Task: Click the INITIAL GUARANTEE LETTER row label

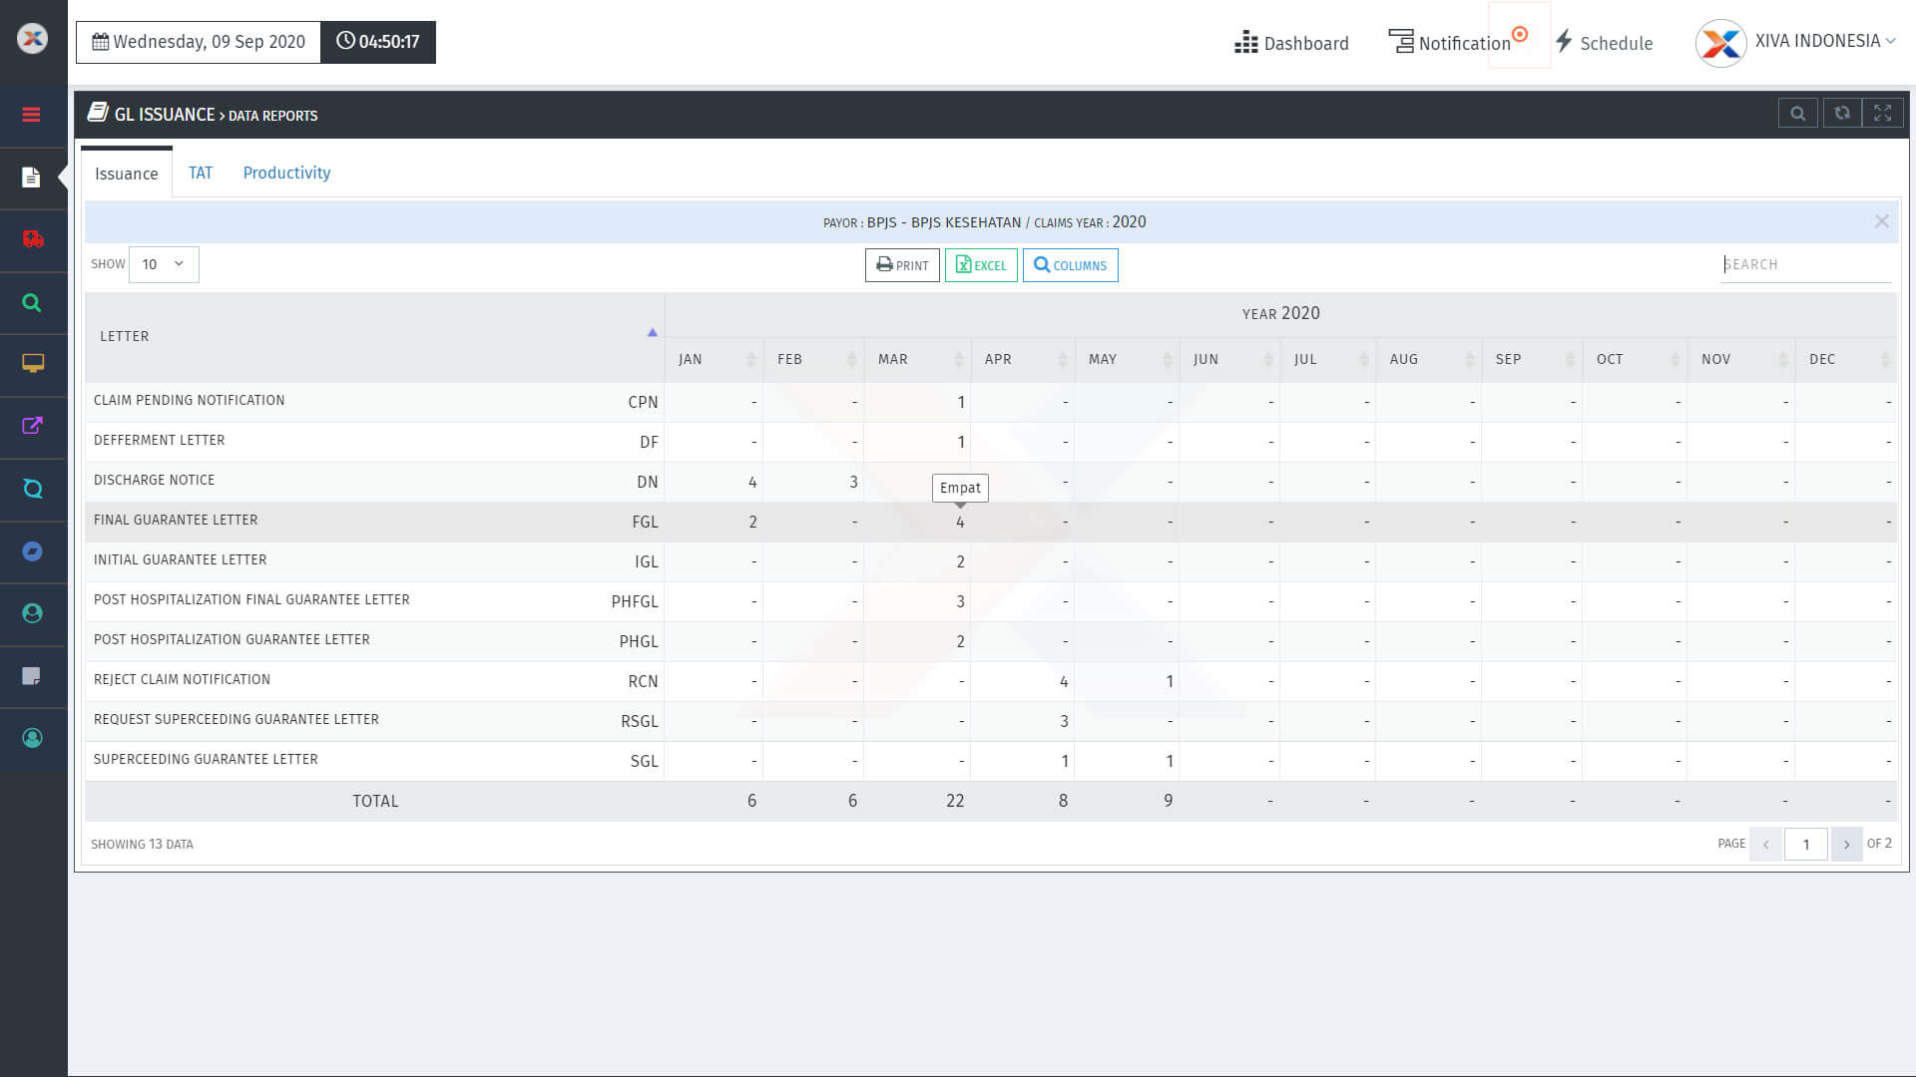Action: (181, 559)
